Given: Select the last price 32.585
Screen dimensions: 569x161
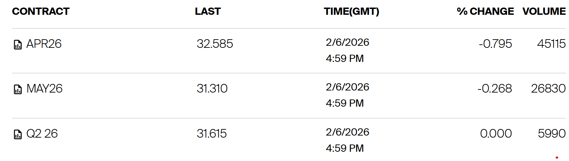Looking at the screenshot, I should 215,44.
